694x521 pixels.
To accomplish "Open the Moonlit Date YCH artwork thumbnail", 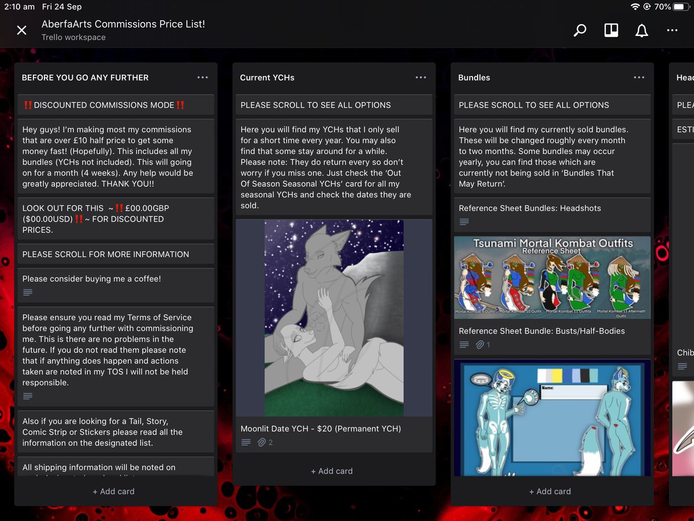I will click(334, 318).
